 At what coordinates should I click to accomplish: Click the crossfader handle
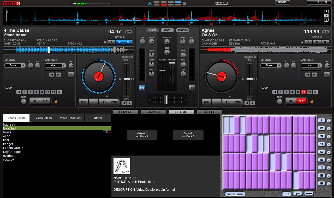166,99
